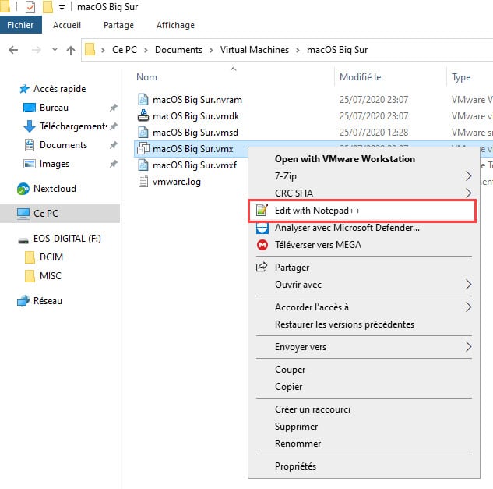Select Renommer in the context menu
The height and width of the screenshot is (489, 493).
(x=298, y=444)
